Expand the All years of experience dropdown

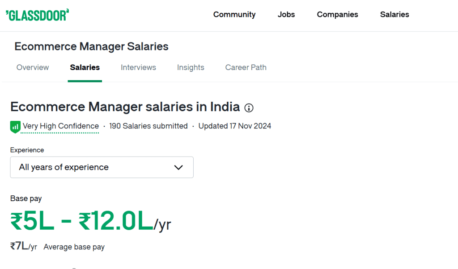click(x=102, y=167)
